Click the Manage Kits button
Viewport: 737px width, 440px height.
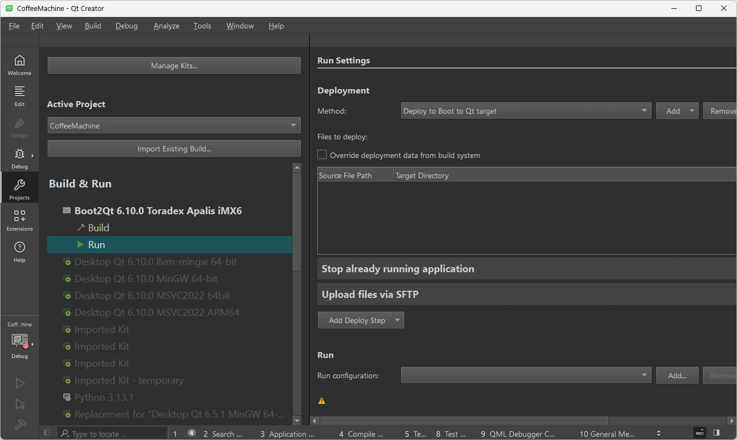[173, 65]
